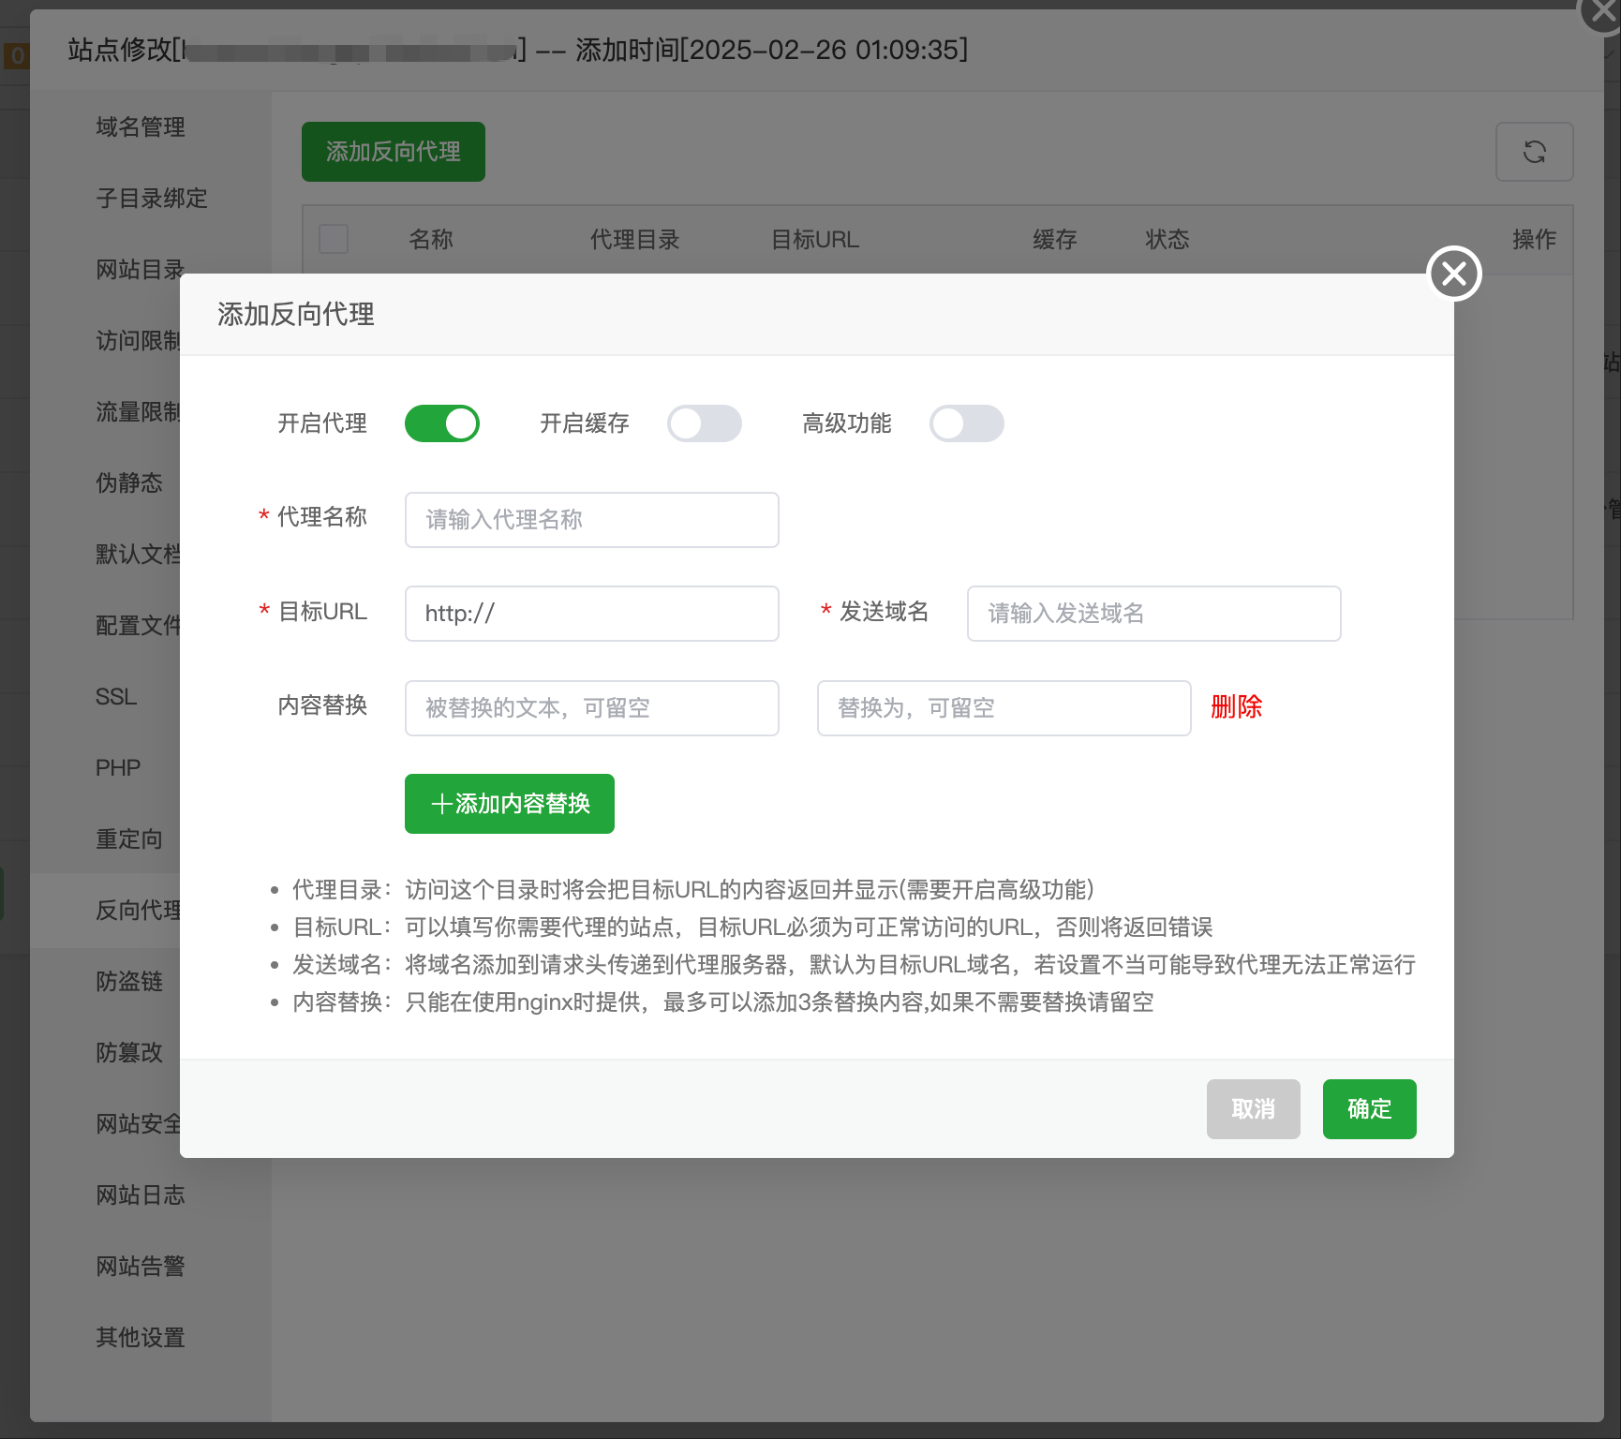1621x1439 pixels.
Task: Open the 其他设置 sidebar tab
Action: [141, 1337]
